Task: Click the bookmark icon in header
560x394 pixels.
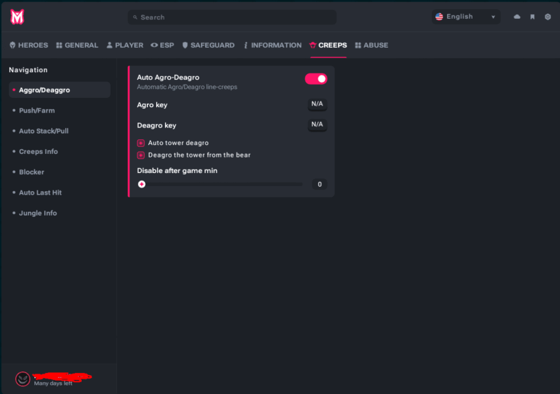Action: 532,17
